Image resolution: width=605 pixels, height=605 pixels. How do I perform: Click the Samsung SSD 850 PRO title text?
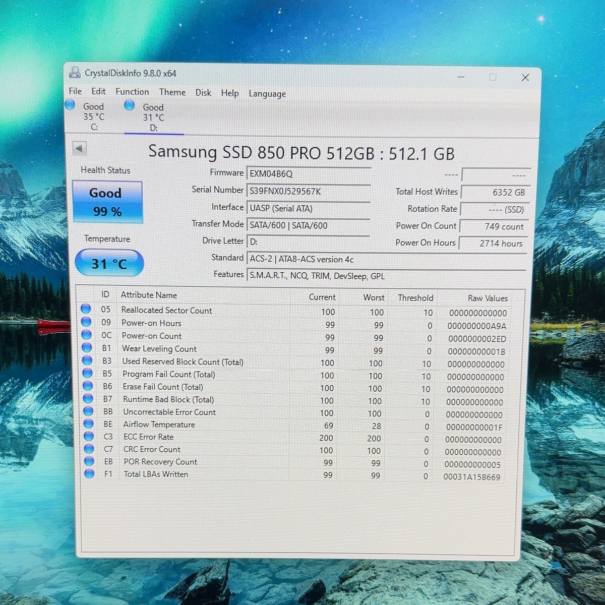[x=301, y=152]
